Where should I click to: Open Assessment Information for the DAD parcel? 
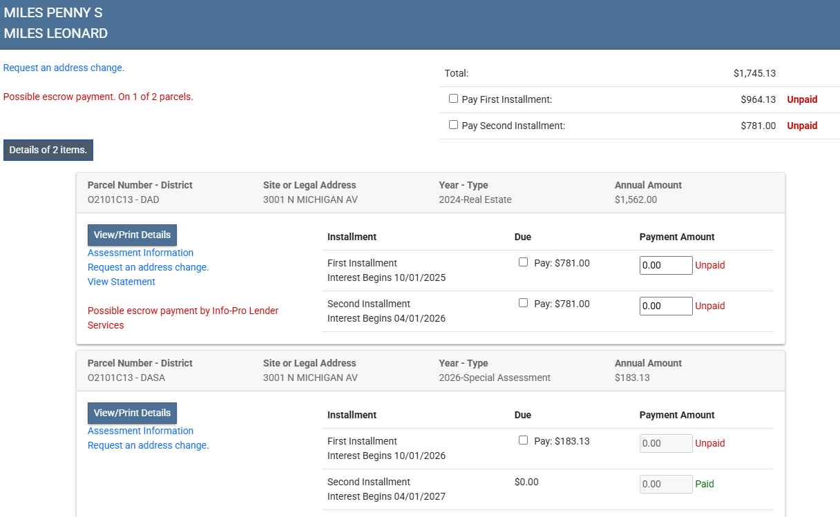[x=140, y=253]
